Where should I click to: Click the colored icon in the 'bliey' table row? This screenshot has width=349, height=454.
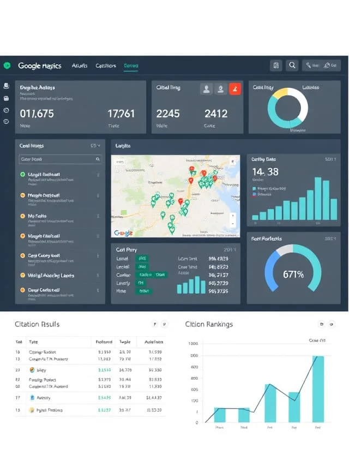32,370
